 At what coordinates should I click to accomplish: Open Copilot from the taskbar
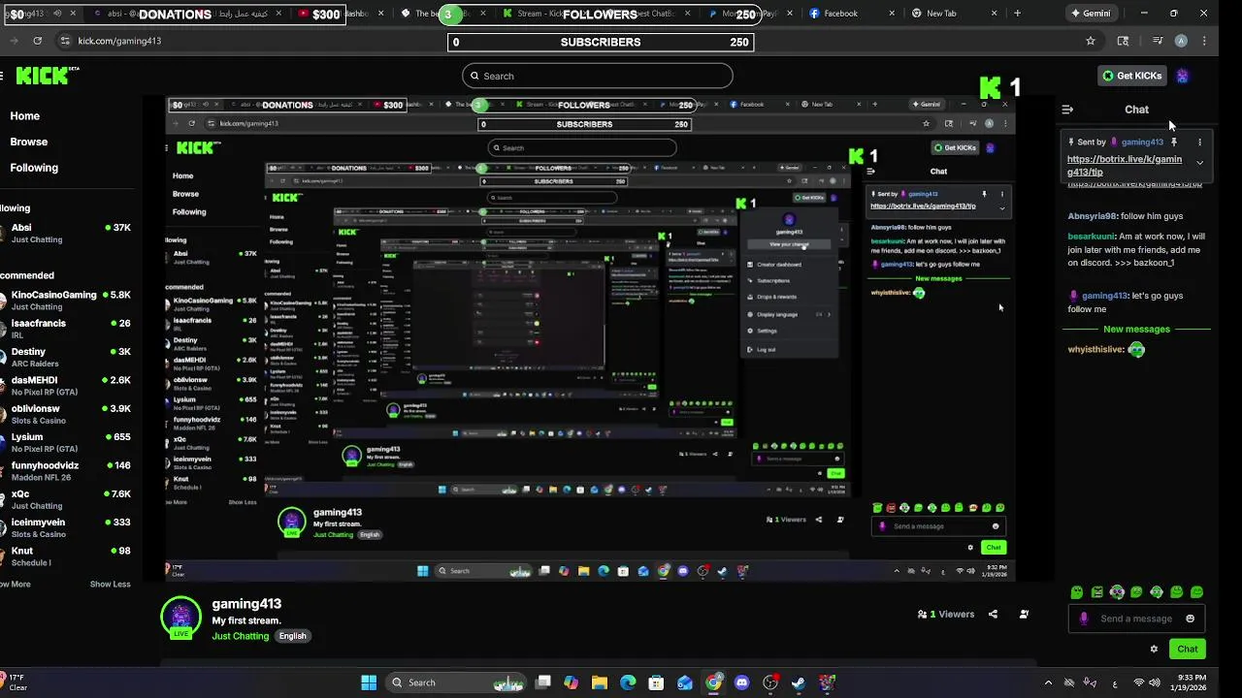pos(572,682)
